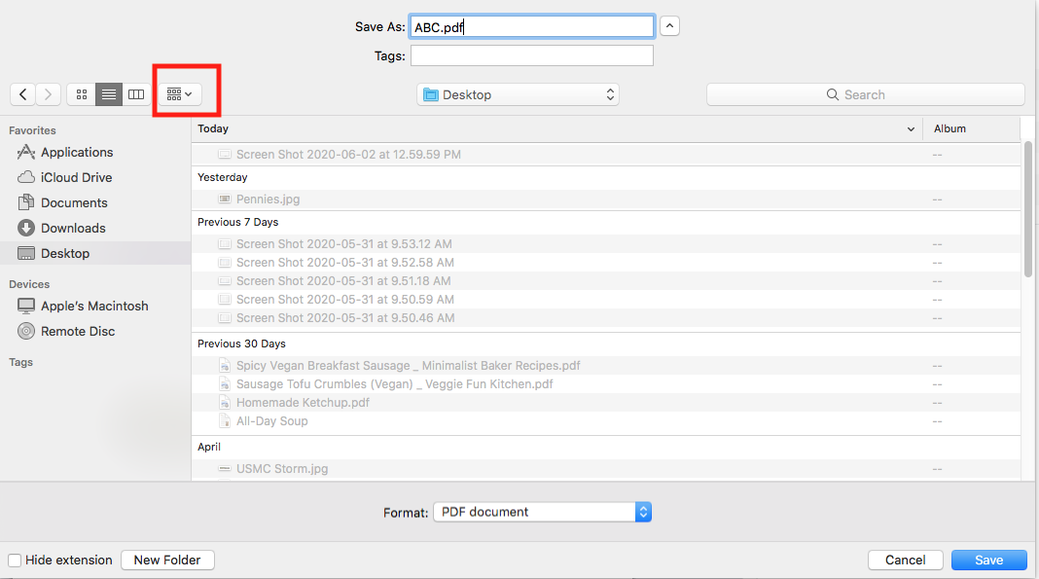Screen dimensions: 1039x579
Task: Click the Previous 30 Days group header
Action: (241, 344)
